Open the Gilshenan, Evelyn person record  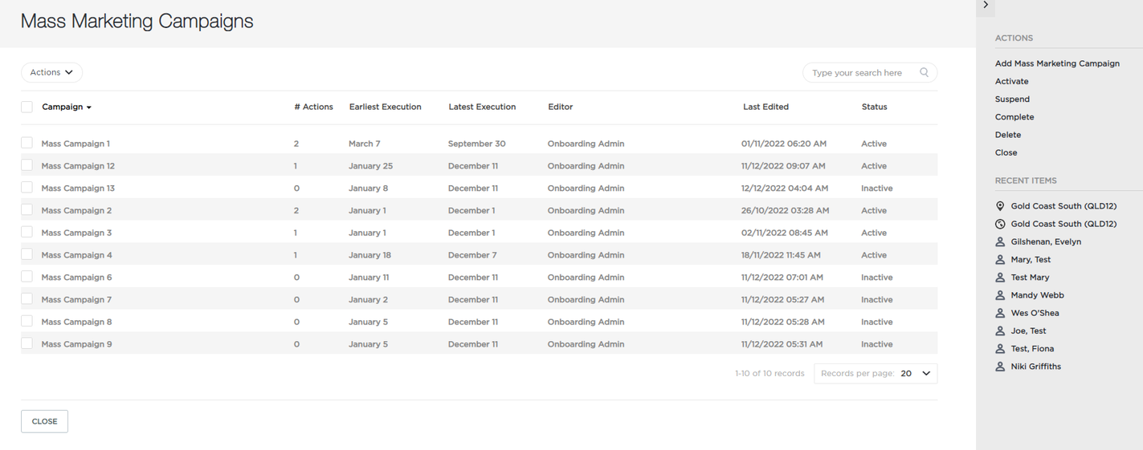[1039, 241]
